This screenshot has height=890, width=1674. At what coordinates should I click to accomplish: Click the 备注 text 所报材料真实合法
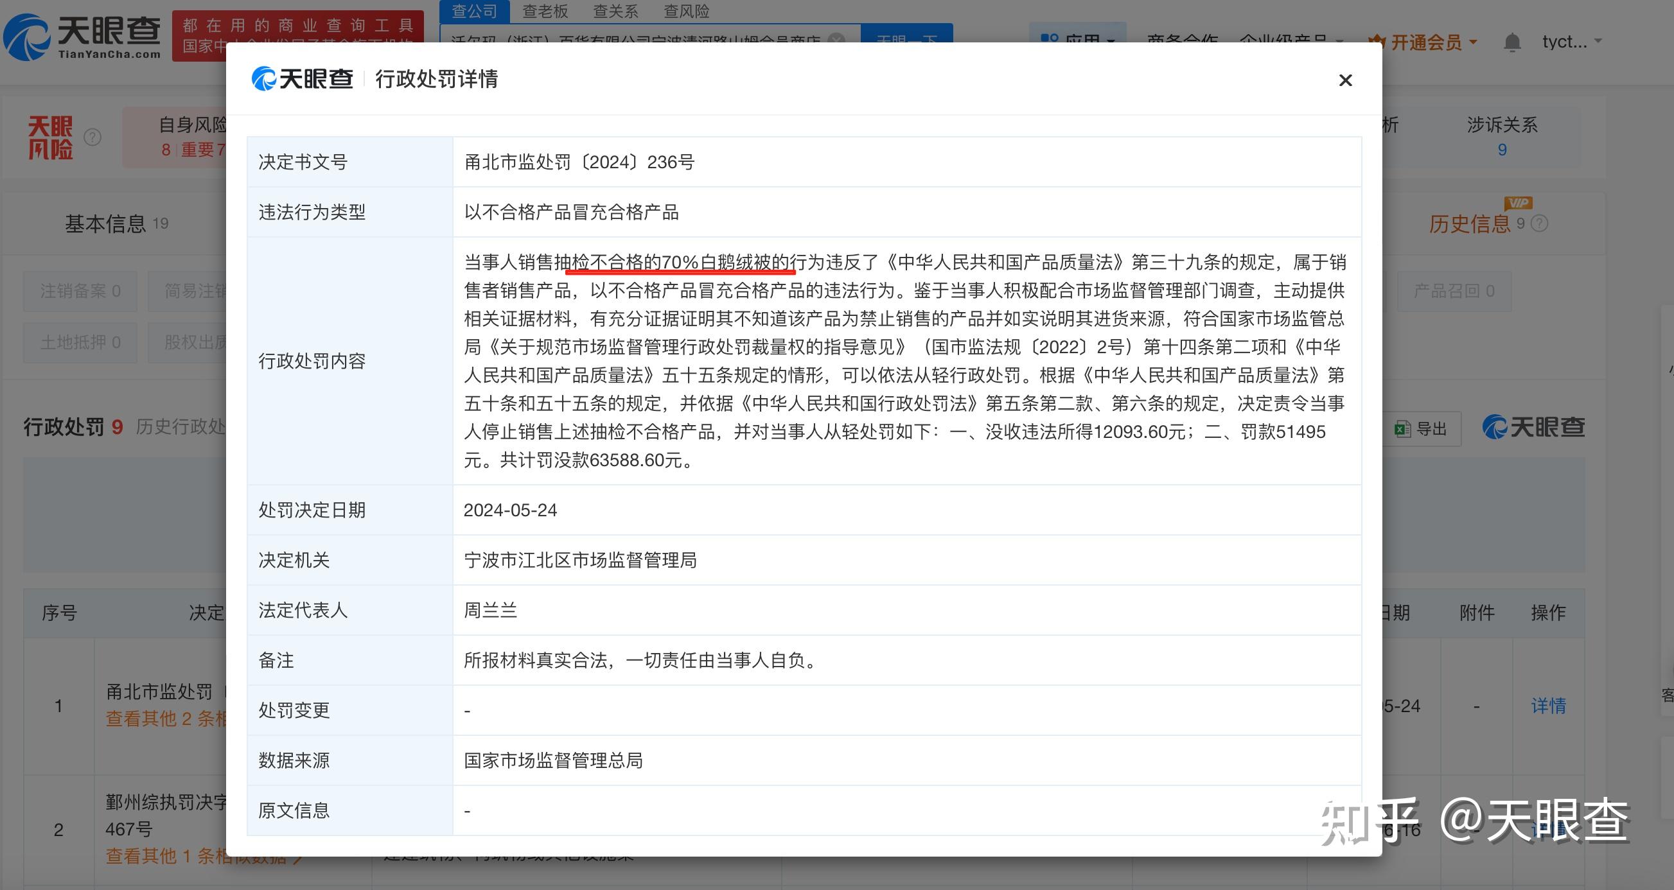coord(535,660)
